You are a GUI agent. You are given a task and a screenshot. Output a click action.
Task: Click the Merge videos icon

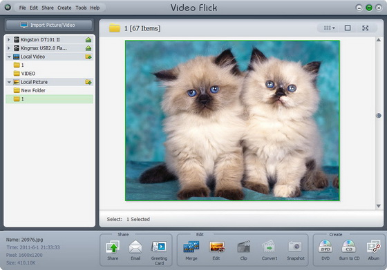point(191,247)
